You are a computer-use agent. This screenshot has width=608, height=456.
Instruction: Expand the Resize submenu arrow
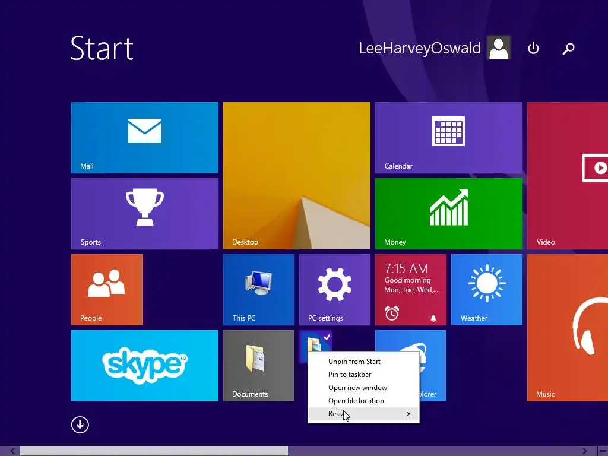click(408, 414)
